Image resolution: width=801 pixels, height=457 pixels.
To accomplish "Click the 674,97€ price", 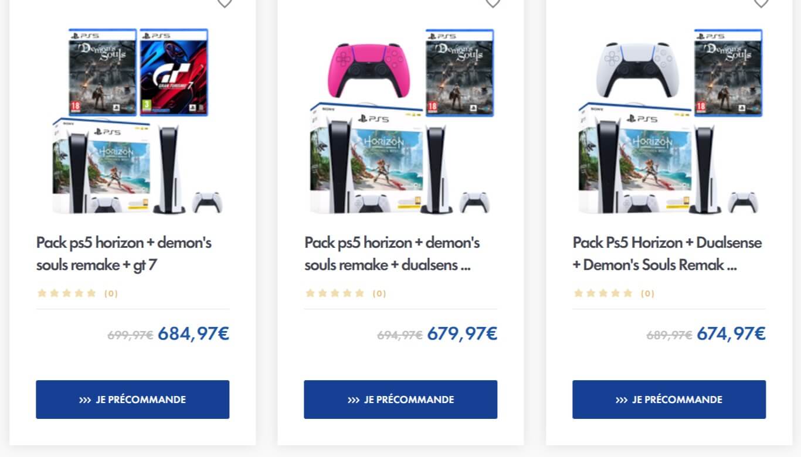I will [731, 333].
